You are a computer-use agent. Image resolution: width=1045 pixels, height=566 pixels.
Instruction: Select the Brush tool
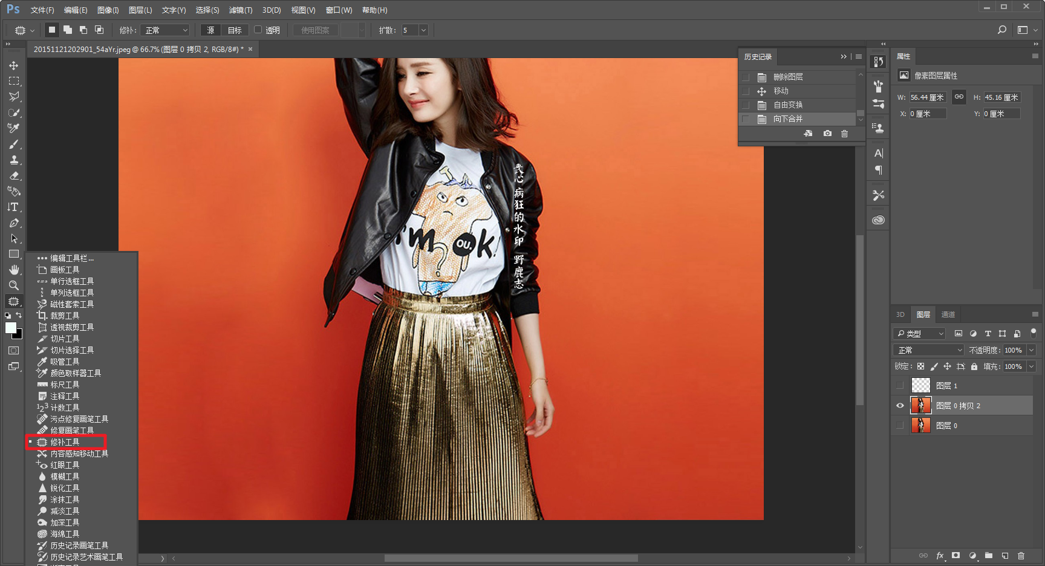coord(13,144)
